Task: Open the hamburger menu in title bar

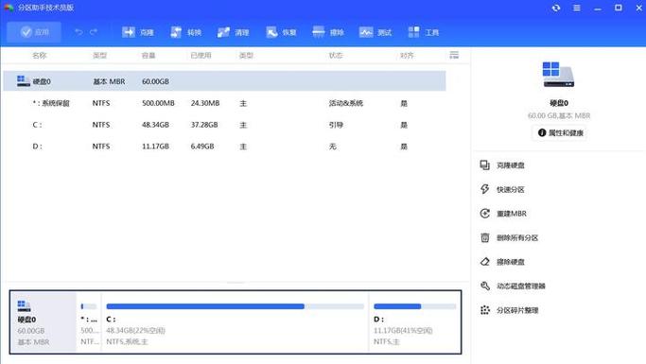Action: pyautogui.click(x=577, y=8)
